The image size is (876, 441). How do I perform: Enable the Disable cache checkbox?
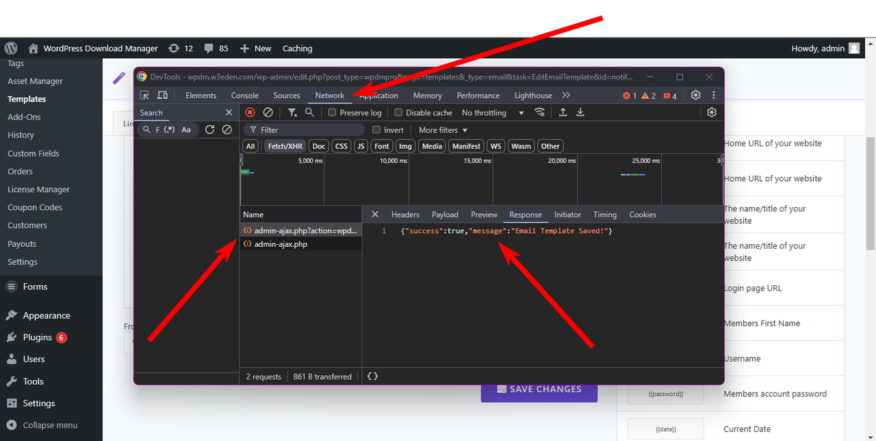[x=398, y=112]
